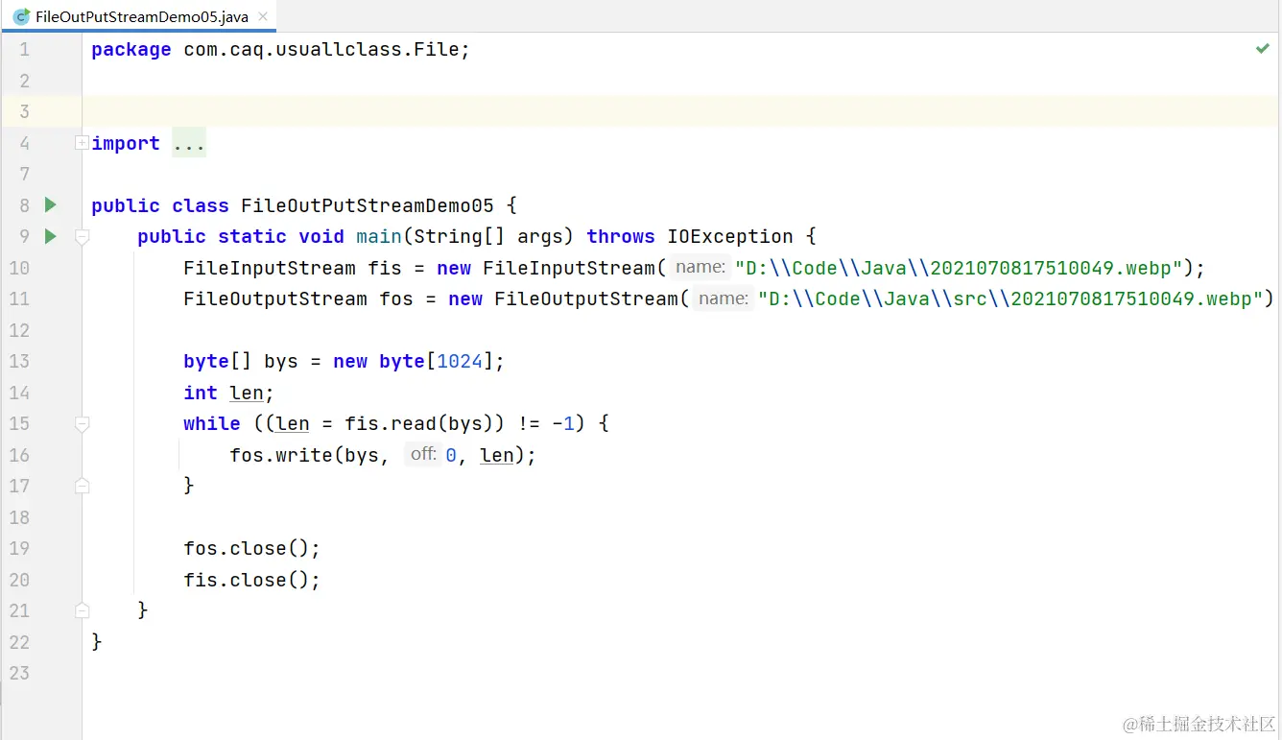Viewport: 1282px width, 740px height.
Task: Run class FileOutPutStreamDemo05 from line 8 gutter
Action: coord(51,204)
